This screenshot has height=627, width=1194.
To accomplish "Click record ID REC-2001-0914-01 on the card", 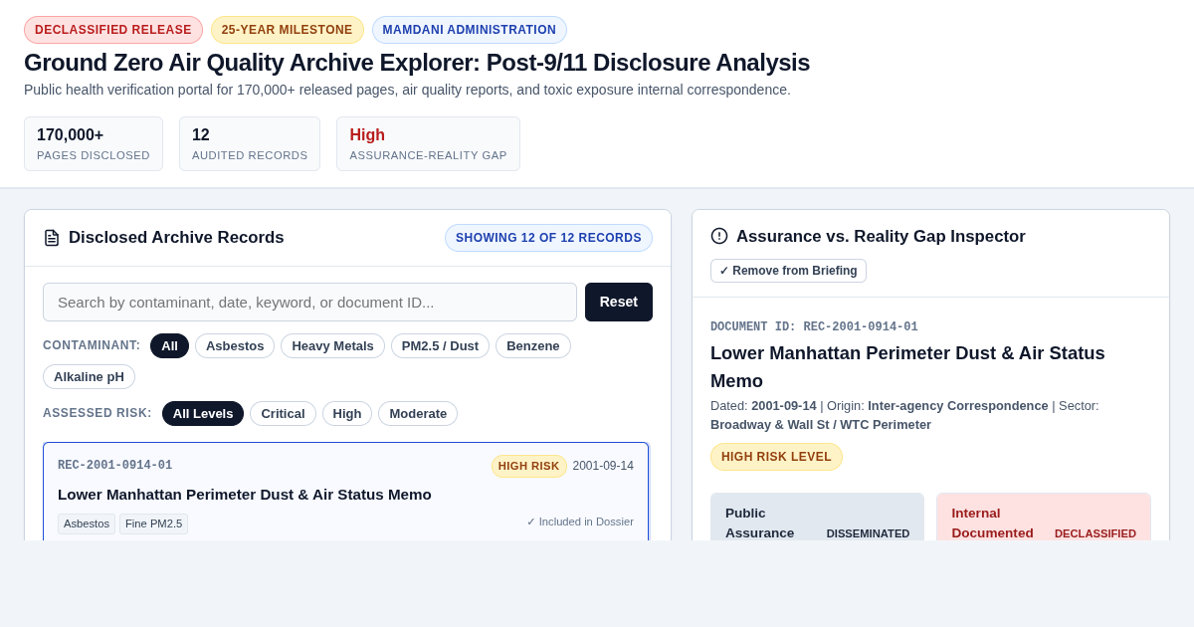I will tap(115, 465).
